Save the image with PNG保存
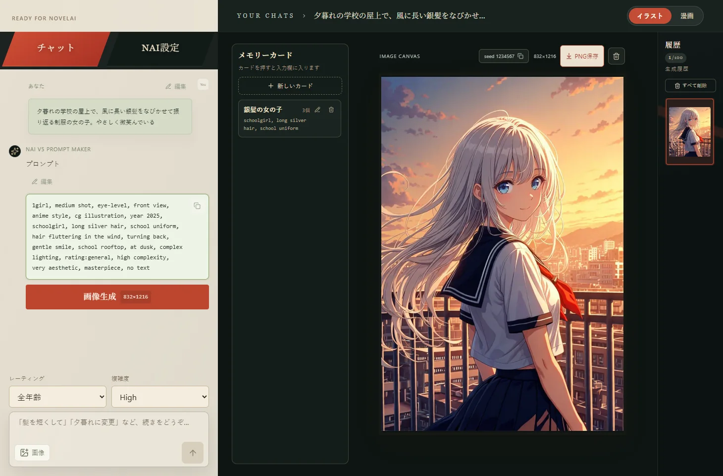 (x=582, y=56)
